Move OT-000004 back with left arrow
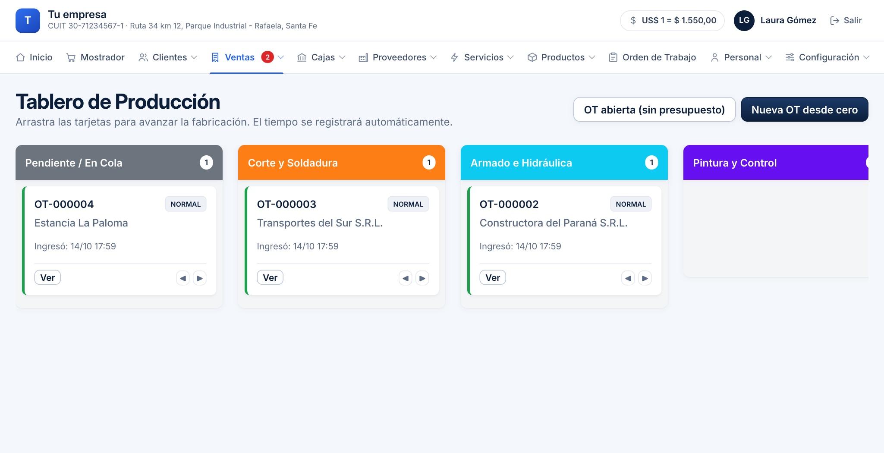 pos(183,278)
